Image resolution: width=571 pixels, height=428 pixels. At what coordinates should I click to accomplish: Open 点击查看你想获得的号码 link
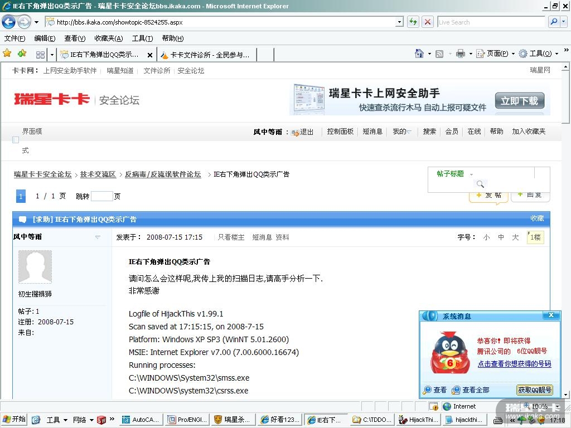[x=514, y=364]
